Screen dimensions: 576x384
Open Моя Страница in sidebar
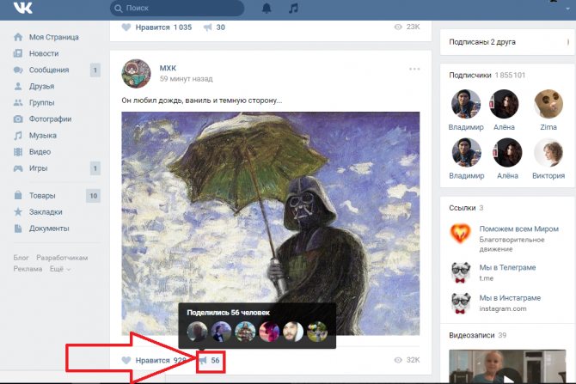coord(53,37)
